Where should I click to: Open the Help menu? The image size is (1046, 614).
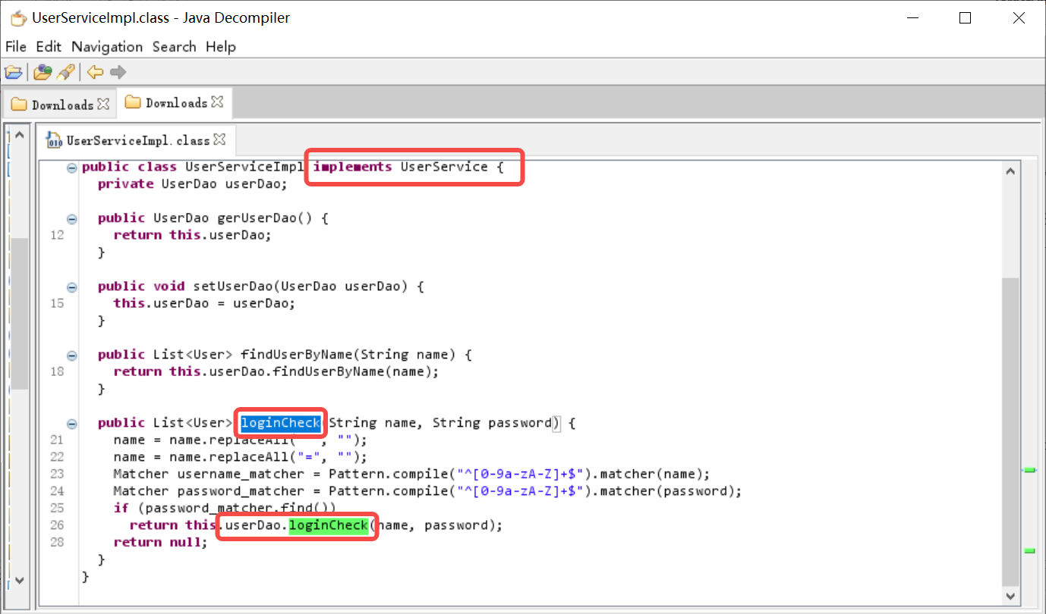221,46
